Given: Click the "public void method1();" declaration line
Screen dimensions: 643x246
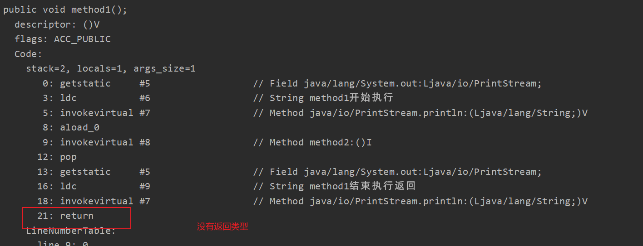Looking at the screenshot, I should tap(65, 10).
